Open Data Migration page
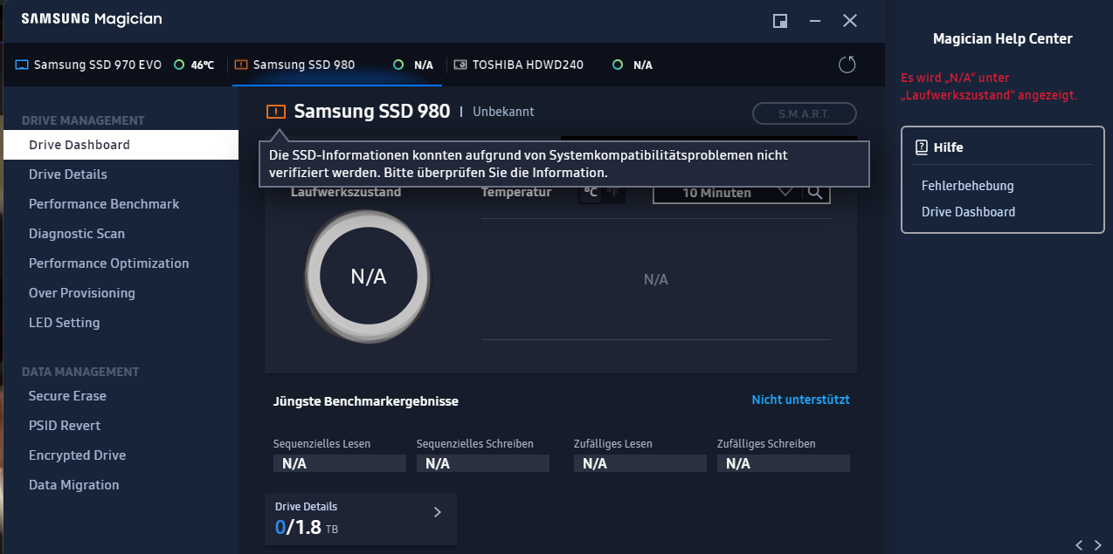Image resolution: width=1113 pixels, height=554 pixels. tap(121, 485)
